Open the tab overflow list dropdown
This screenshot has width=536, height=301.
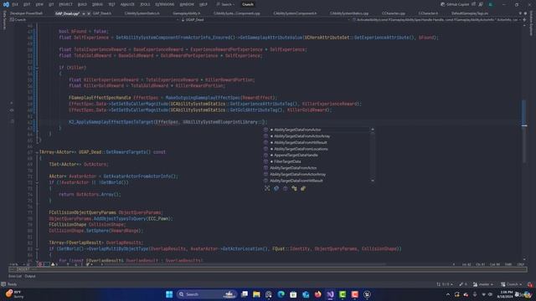coord(520,13)
